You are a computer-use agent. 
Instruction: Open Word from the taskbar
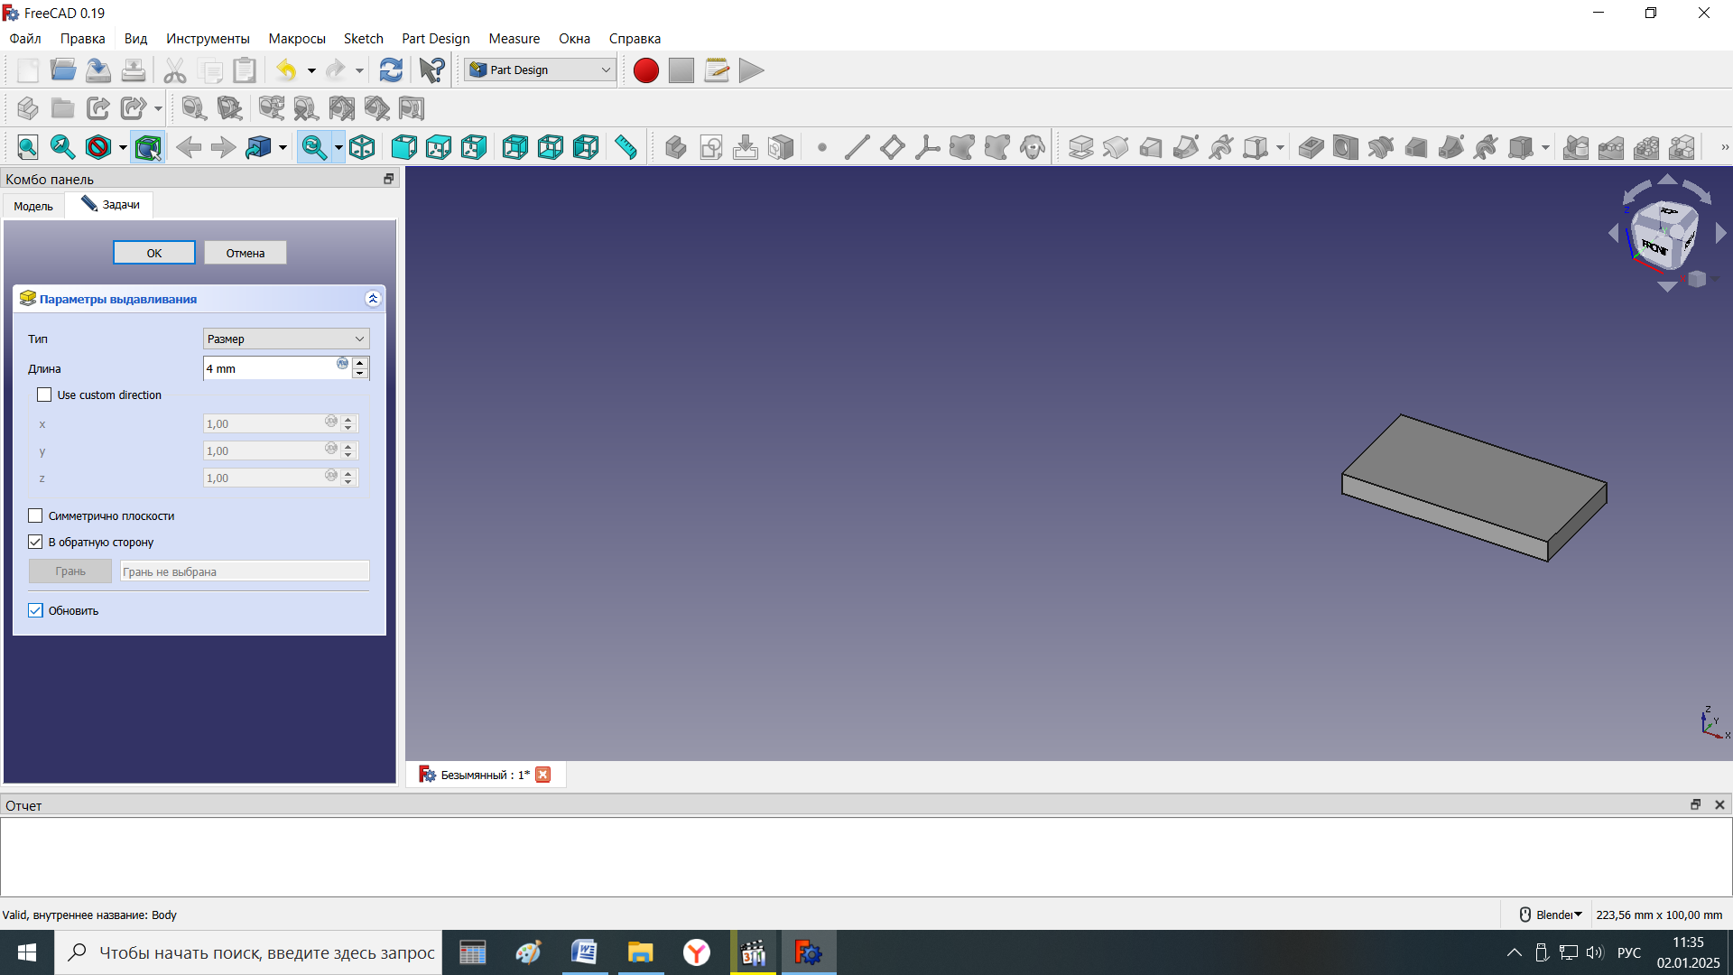(x=585, y=952)
